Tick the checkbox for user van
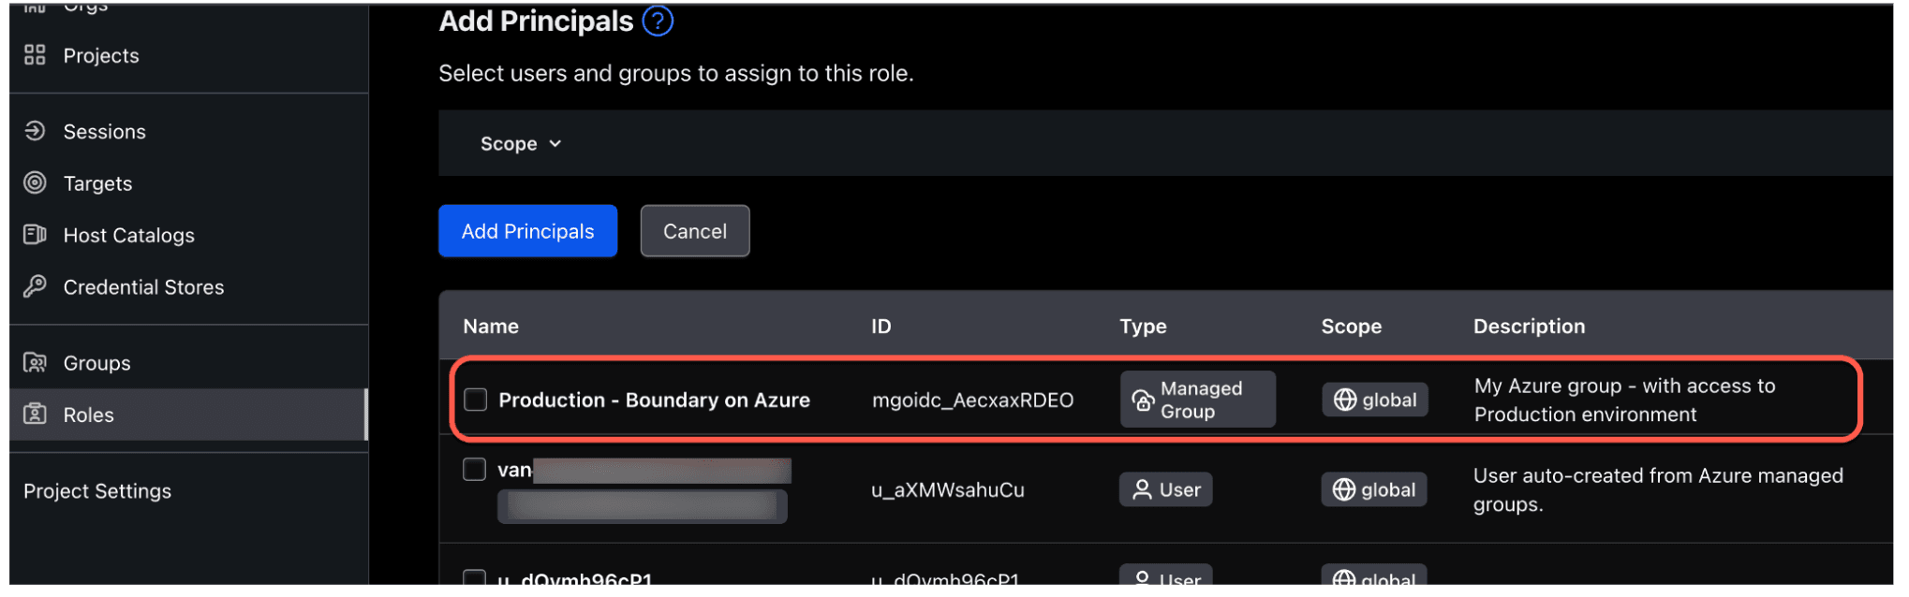 click(x=475, y=470)
